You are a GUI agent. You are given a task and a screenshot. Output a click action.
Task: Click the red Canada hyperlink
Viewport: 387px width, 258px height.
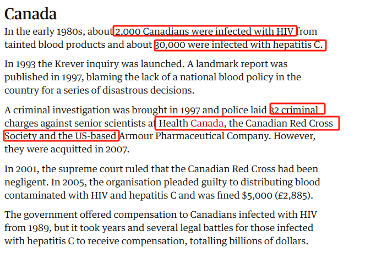pos(207,123)
